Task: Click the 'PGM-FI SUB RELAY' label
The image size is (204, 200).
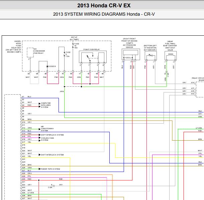Action: [x=92, y=49]
